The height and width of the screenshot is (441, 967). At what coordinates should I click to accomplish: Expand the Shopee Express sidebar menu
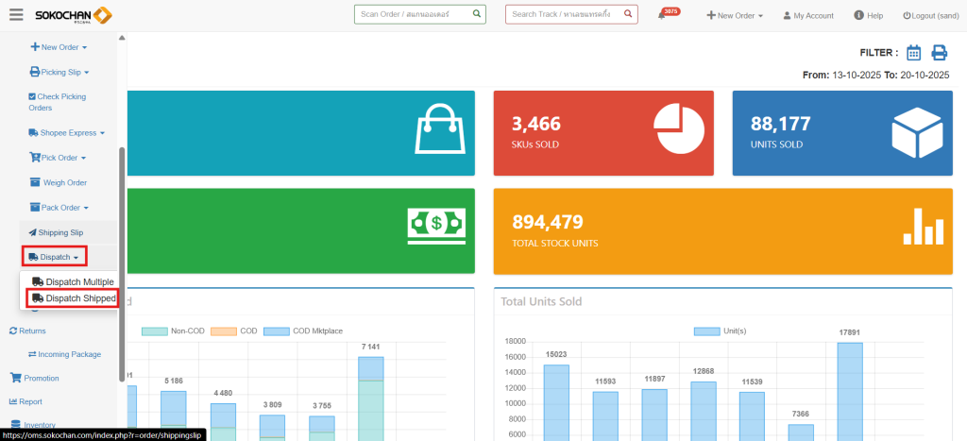67,133
